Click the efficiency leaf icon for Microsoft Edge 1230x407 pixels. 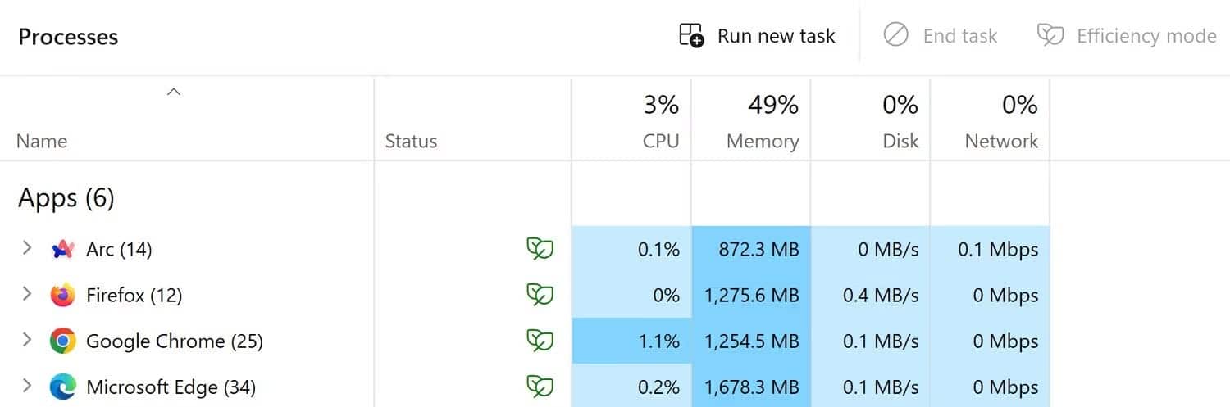540,387
